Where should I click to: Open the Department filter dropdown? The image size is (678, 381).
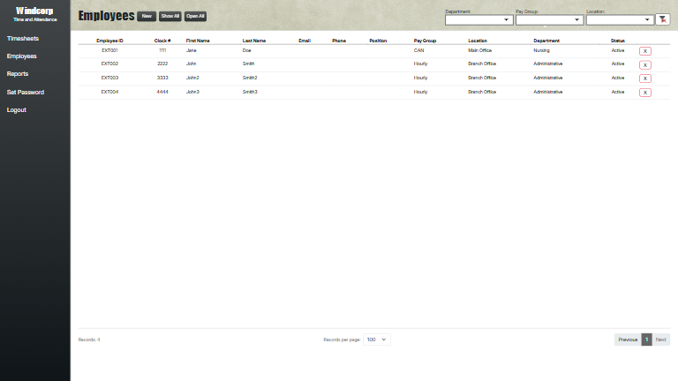(478, 19)
